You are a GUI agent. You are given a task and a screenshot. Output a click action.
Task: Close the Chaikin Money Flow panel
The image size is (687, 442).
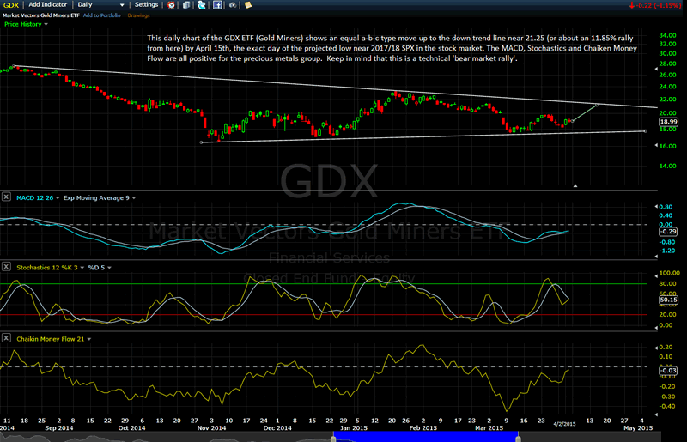point(7,338)
